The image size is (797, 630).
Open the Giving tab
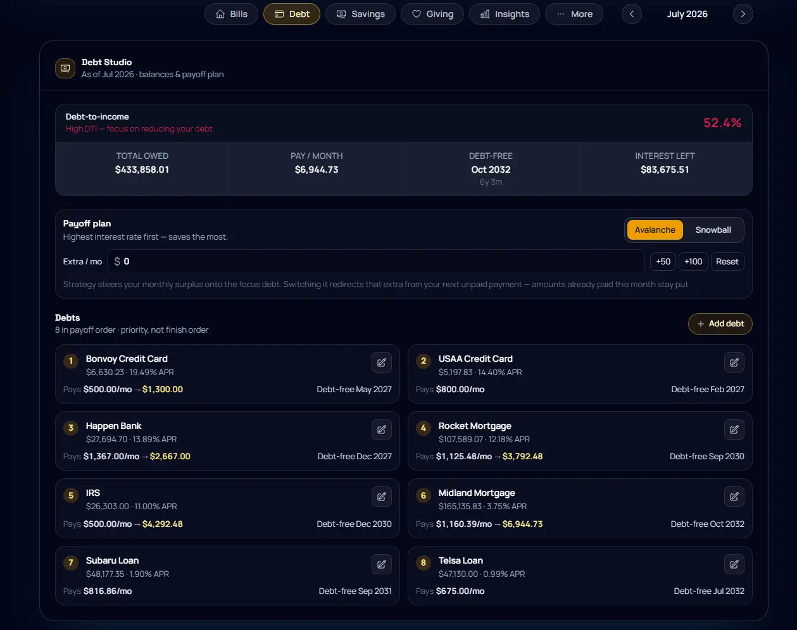[432, 14]
